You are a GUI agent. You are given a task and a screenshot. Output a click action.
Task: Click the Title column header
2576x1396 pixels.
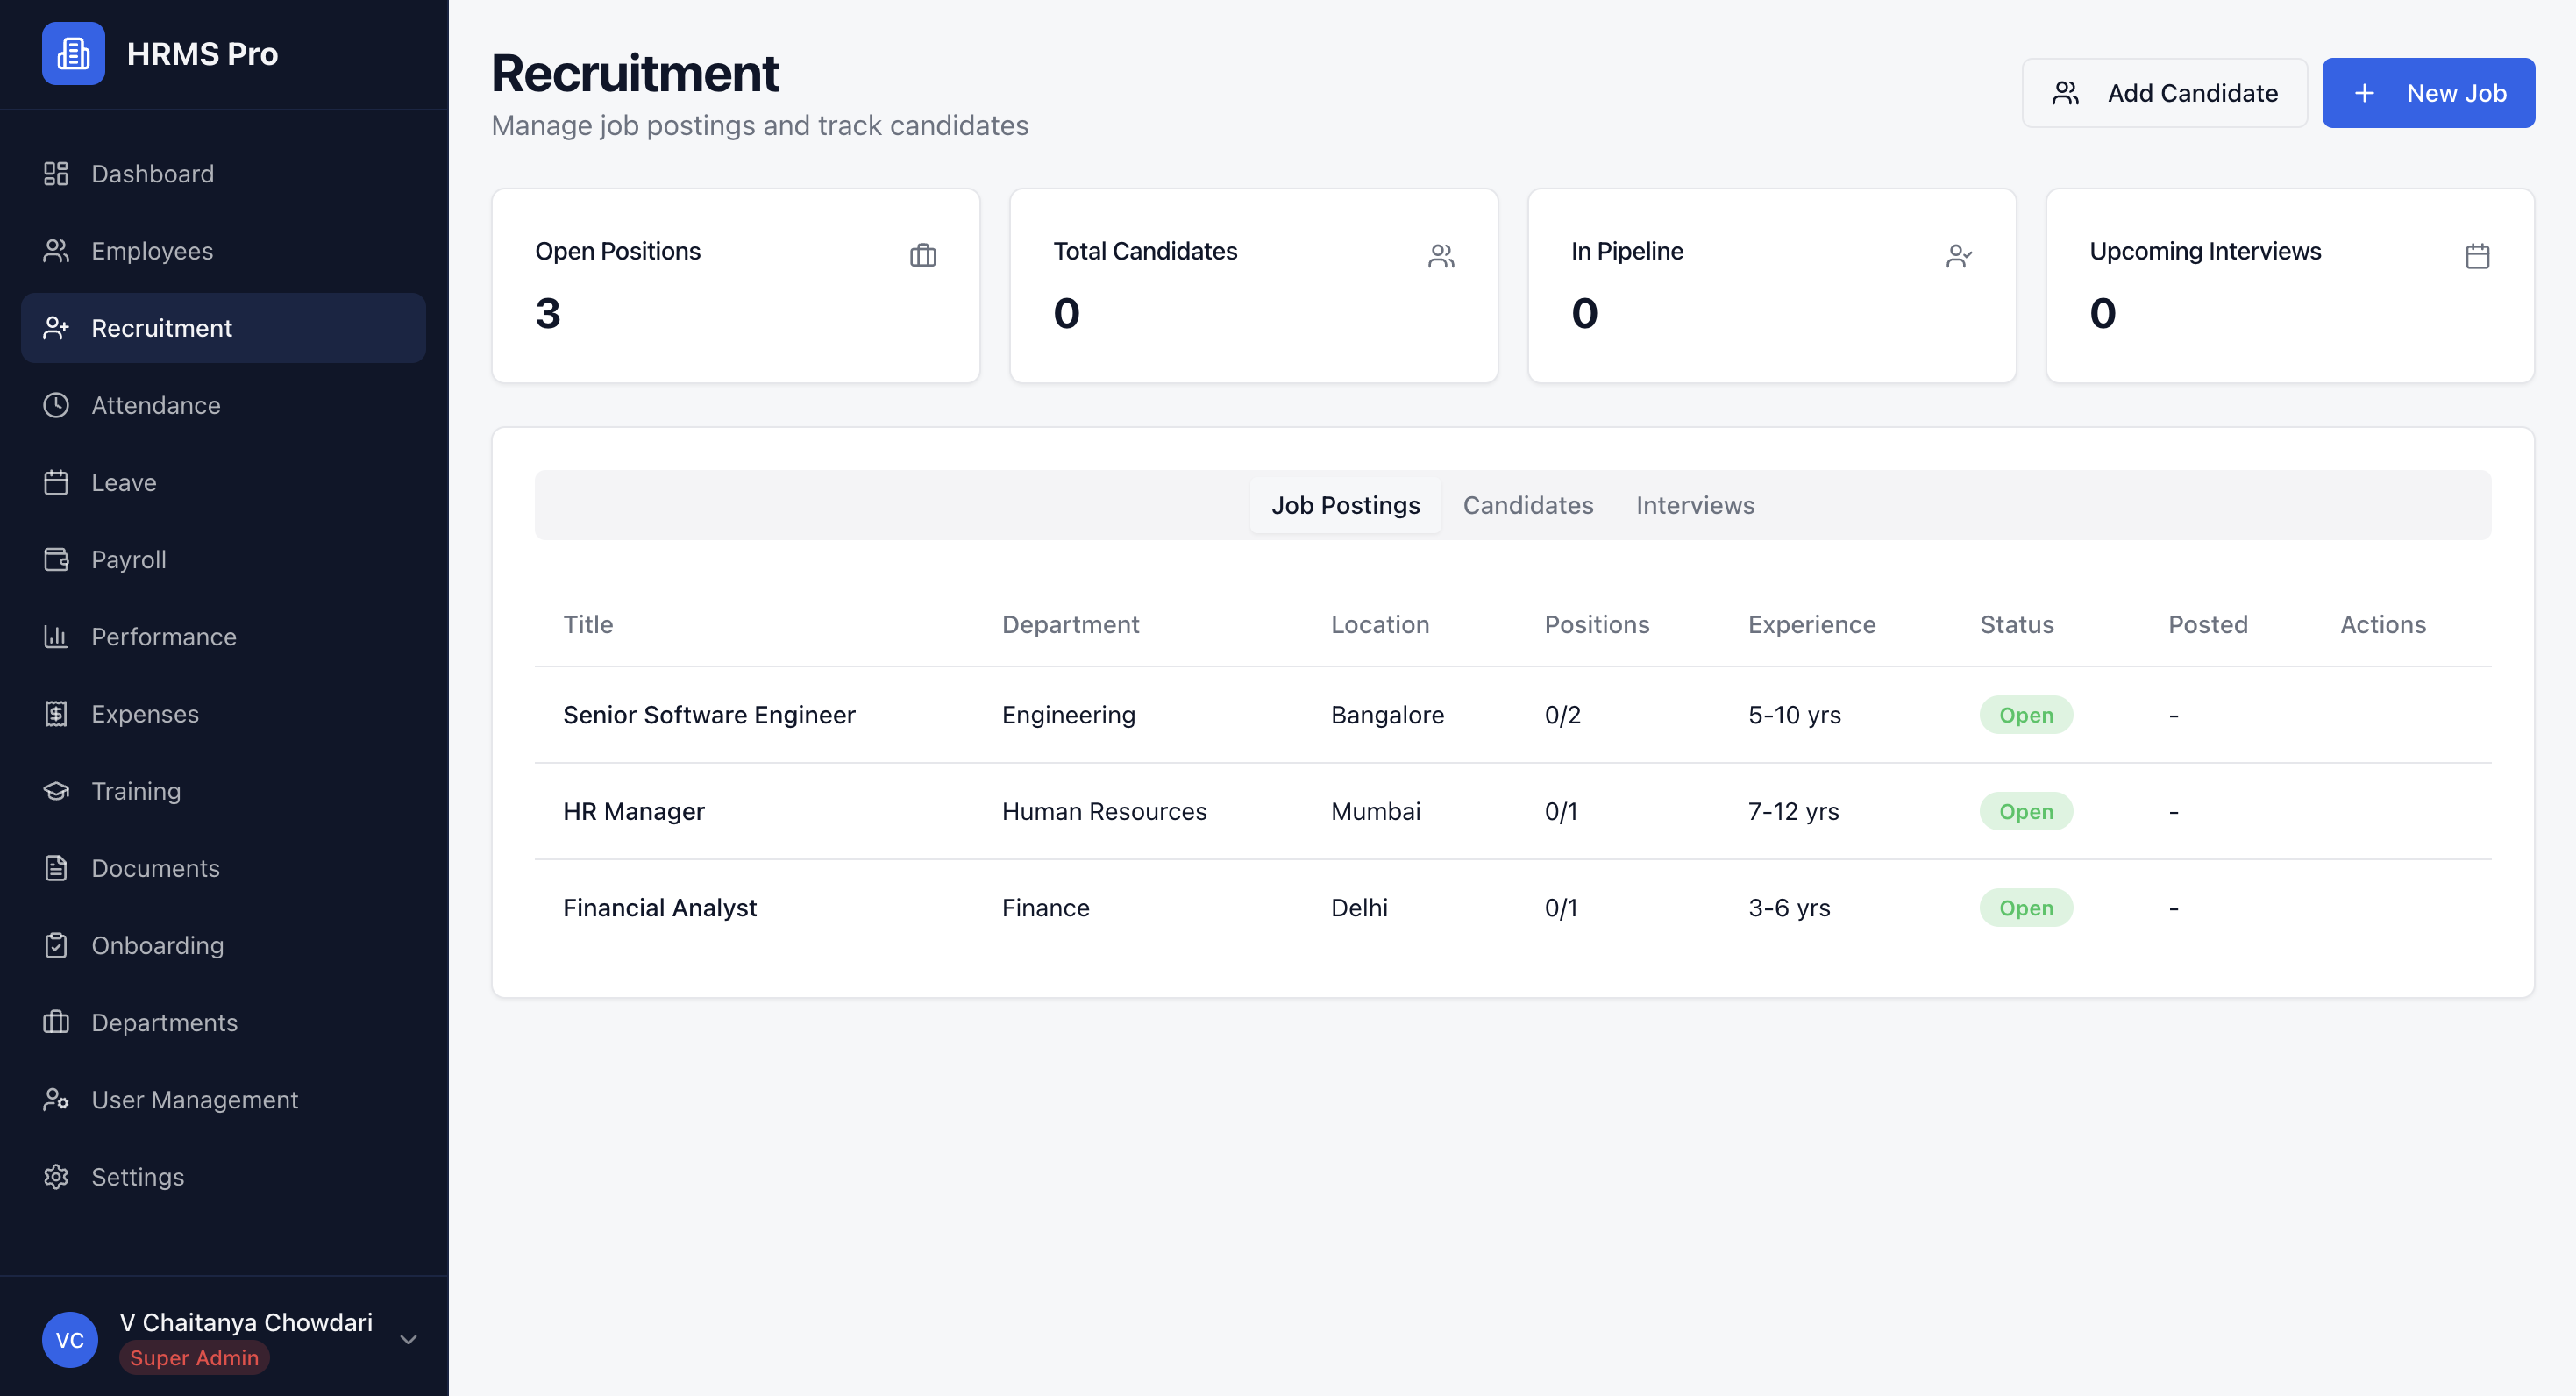[588, 624]
